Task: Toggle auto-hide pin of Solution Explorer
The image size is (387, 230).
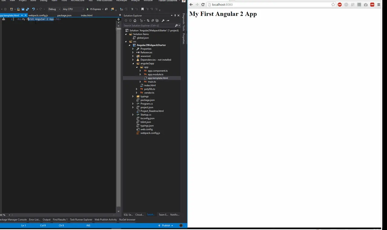Action: tap(175, 15)
